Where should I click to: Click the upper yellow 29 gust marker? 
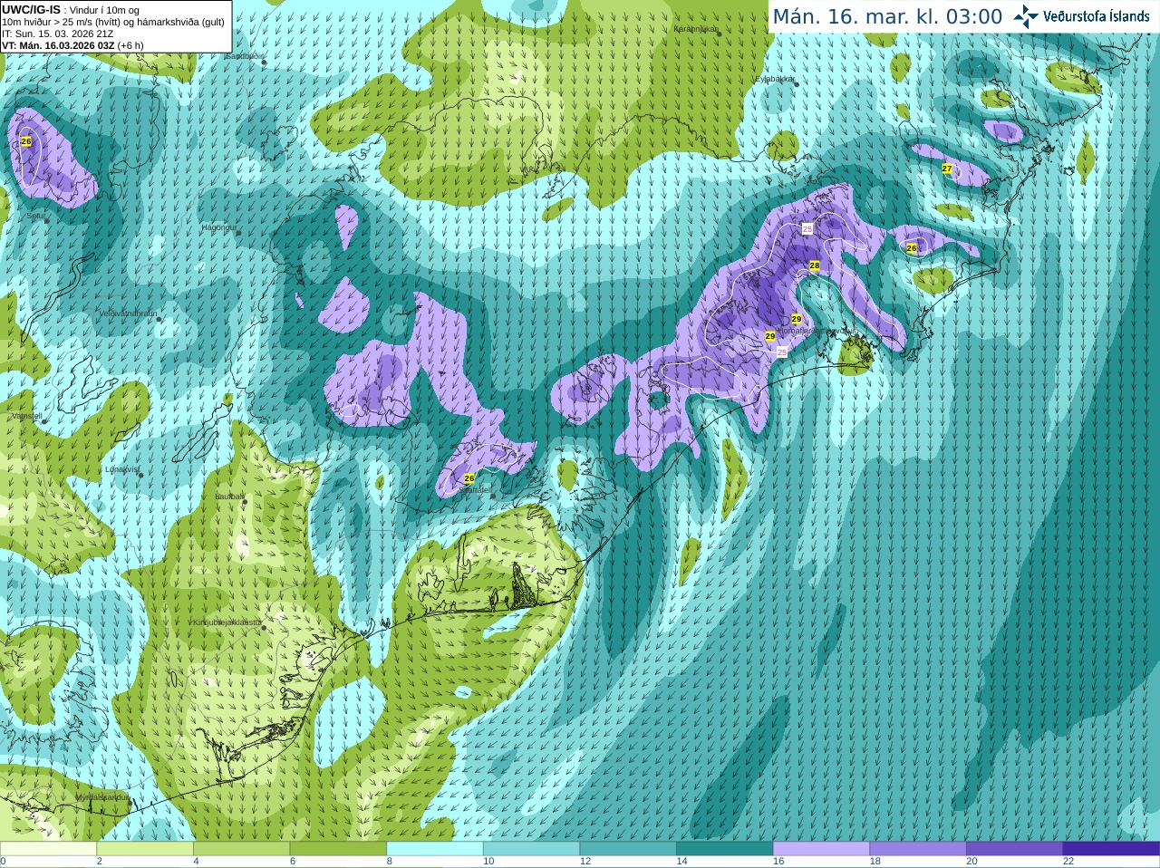coord(797,319)
